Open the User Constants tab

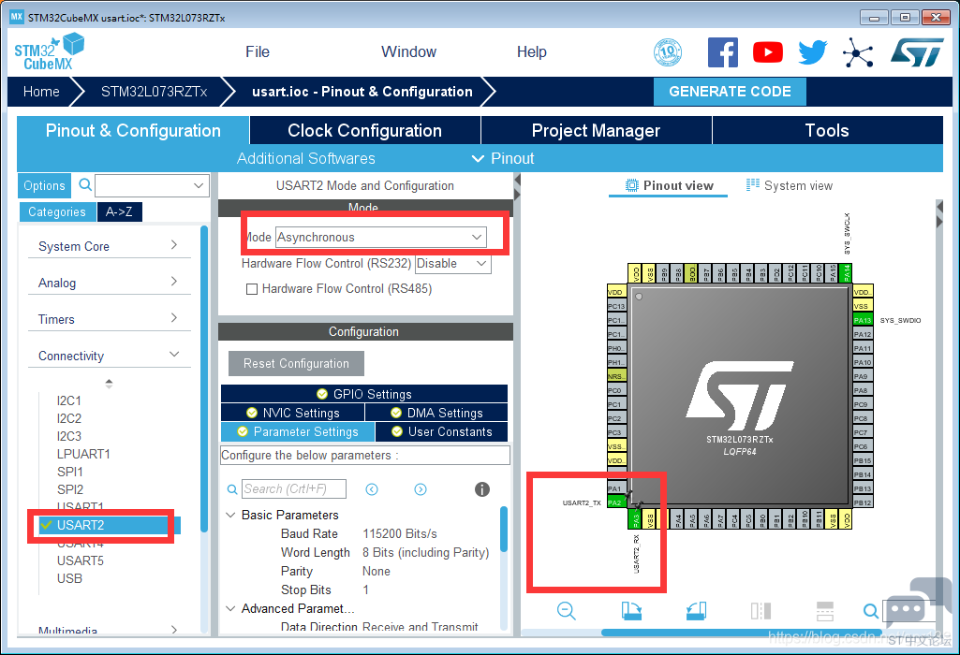[x=441, y=431]
